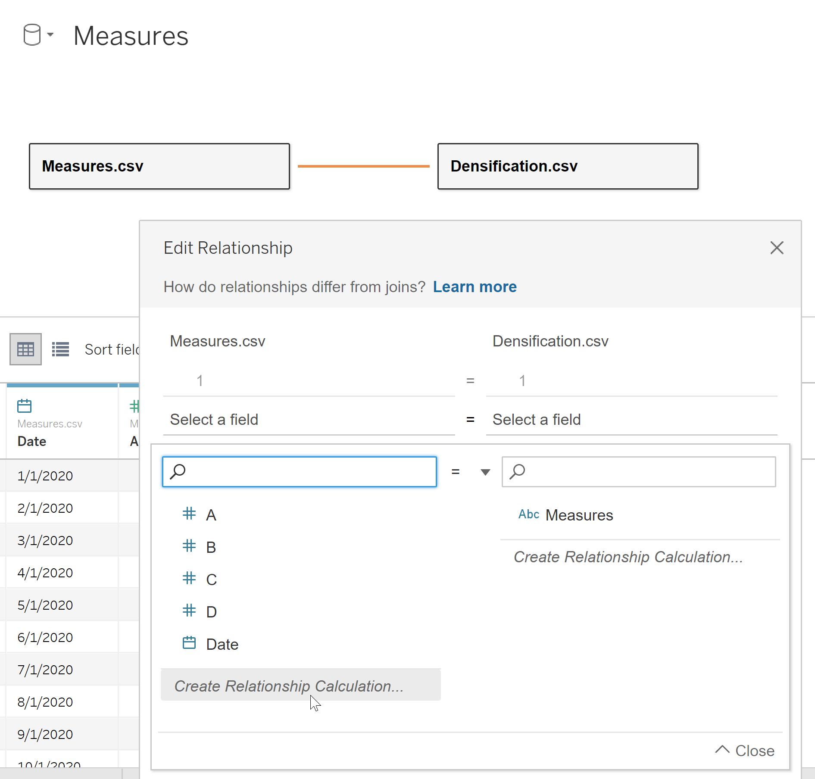Switch to the metadata list view icon
815x779 pixels.
pyautogui.click(x=60, y=349)
